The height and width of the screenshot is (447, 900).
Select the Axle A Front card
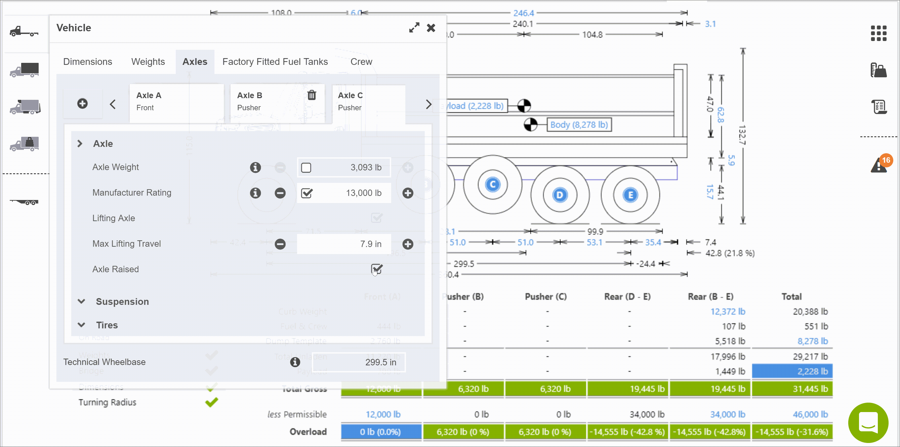point(176,102)
